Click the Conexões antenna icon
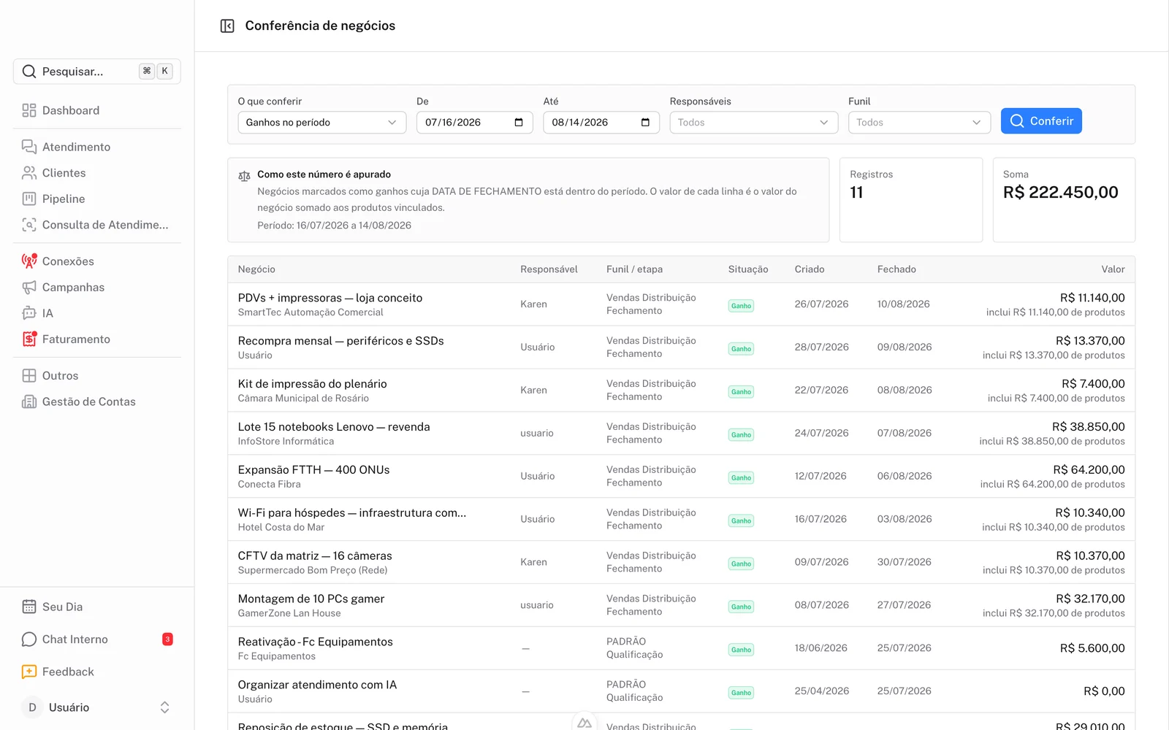The width and height of the screenshot is (1169, 730). [29, 261]
